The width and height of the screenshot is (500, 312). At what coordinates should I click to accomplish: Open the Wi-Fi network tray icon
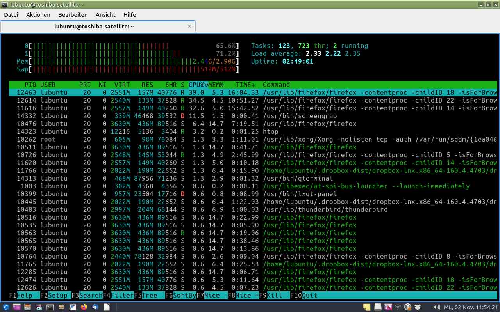click(398, 307)
